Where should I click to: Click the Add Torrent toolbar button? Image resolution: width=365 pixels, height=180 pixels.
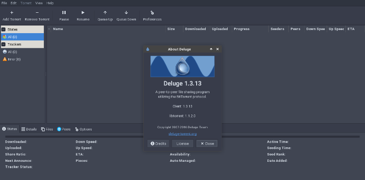coord(12,16)
